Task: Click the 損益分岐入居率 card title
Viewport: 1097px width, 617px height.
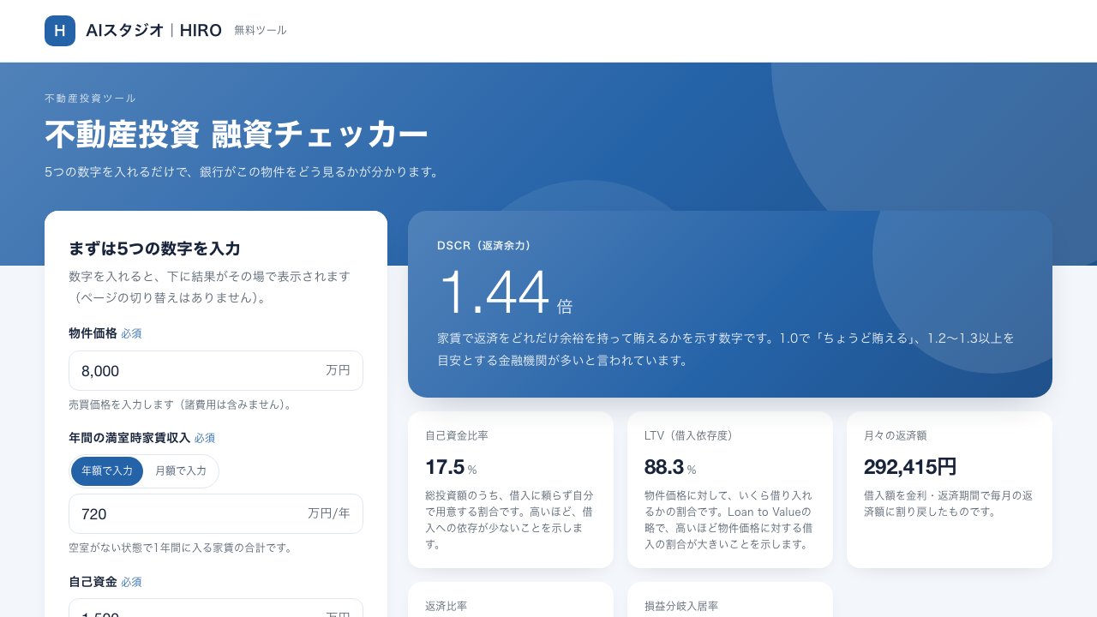Action: point(681,606)
